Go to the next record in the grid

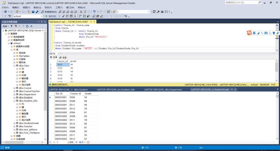[x=77, y=142]
